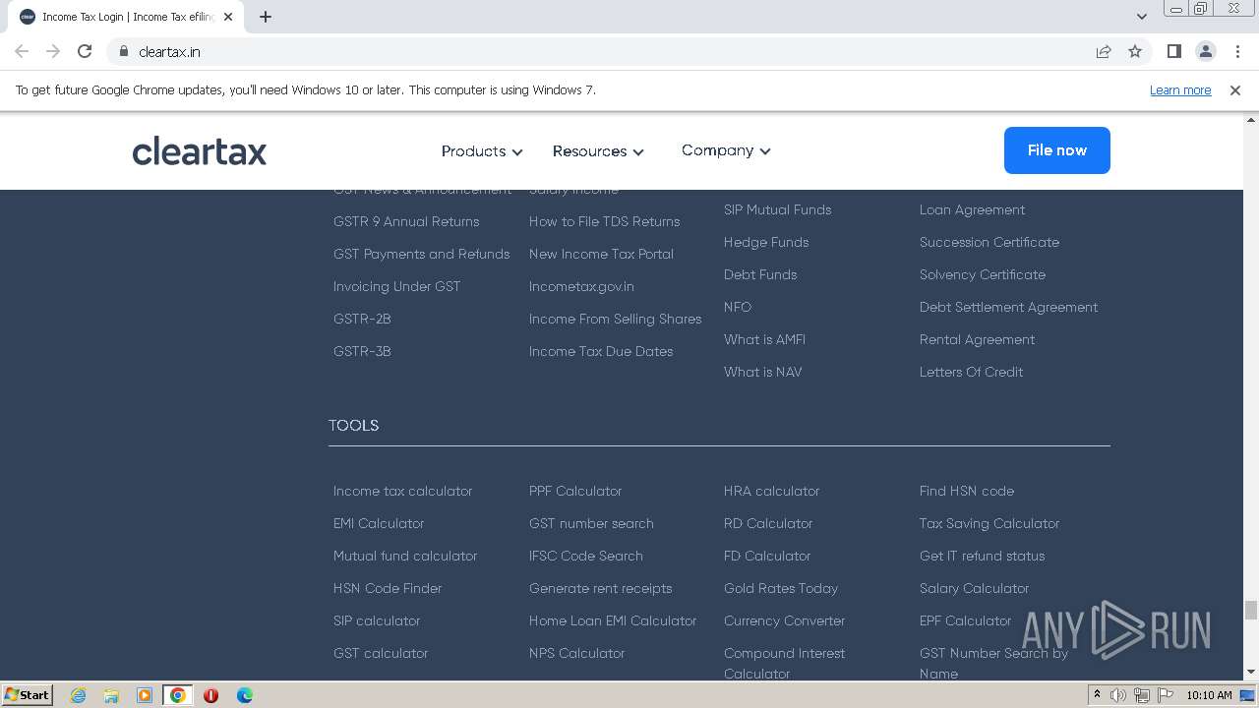This screenshot has height=708, width=1259.
Task: Open File Explorer from taskbar
Action: [x=111, y=695]
